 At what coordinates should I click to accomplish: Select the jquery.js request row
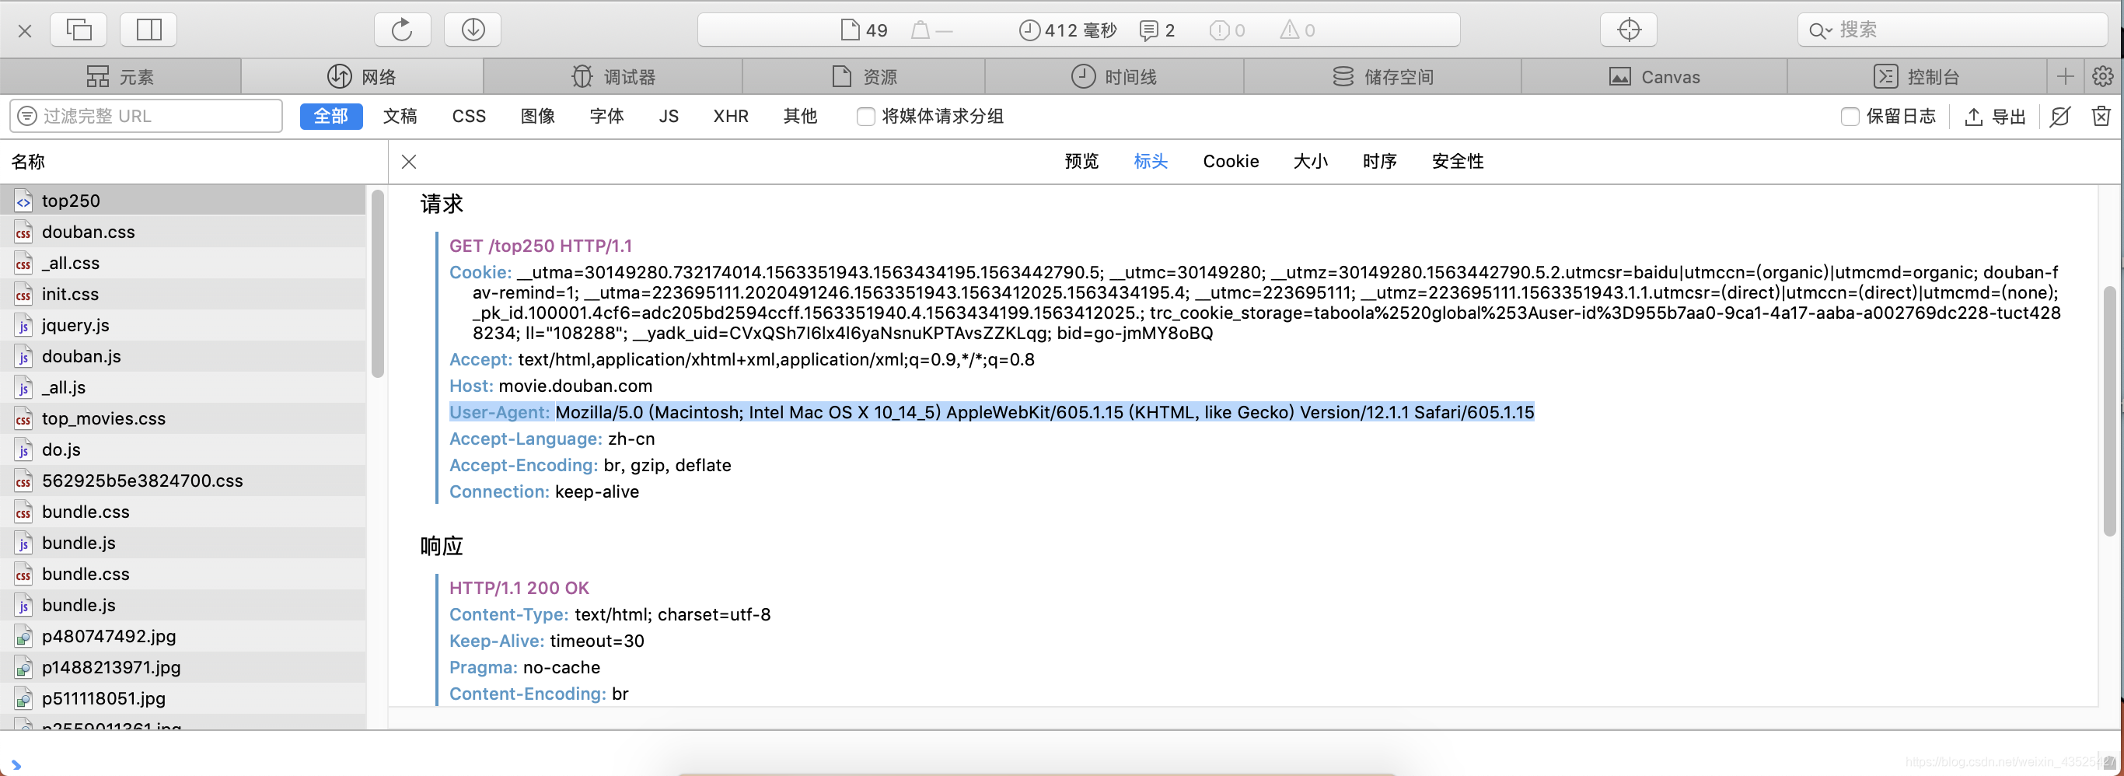[x=183, y=325]
